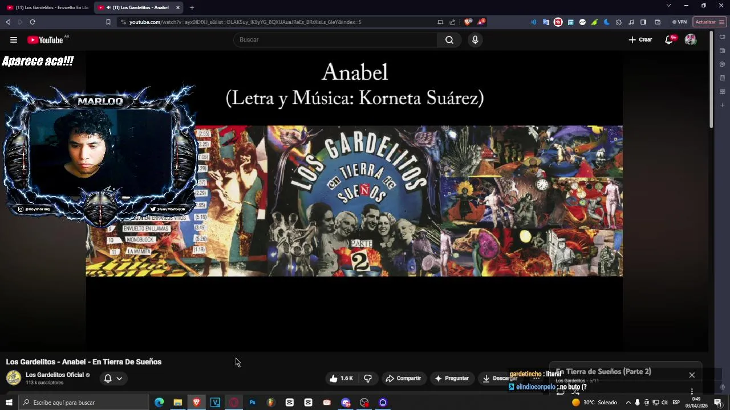Screen dimensions: 730x410
Task: Open the media control music note icon
Action: coord(631,22)
